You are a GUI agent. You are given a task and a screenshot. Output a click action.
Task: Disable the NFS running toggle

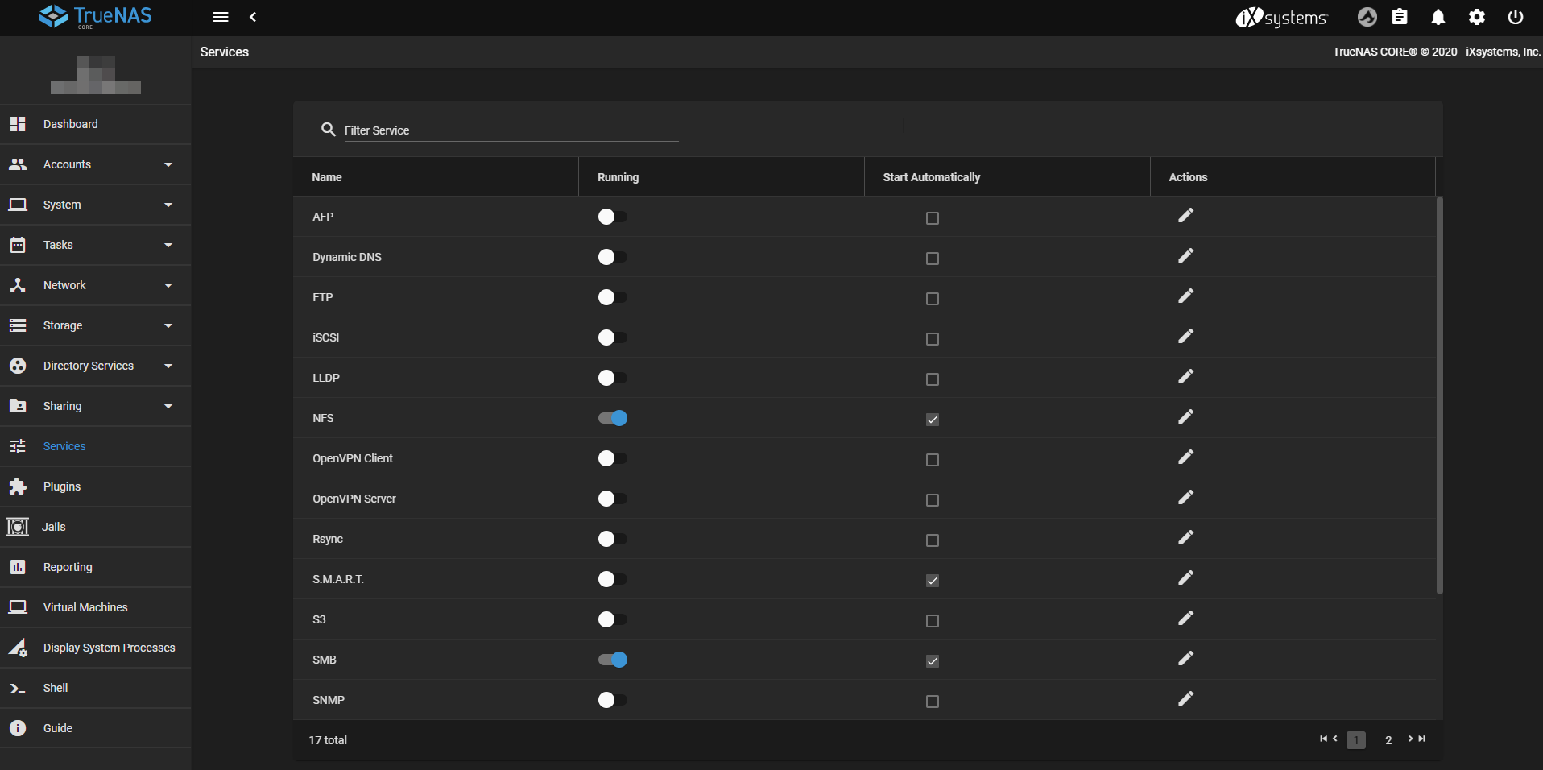612,418
